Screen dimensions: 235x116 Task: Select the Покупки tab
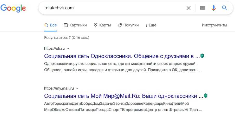(x=128, y=25)
